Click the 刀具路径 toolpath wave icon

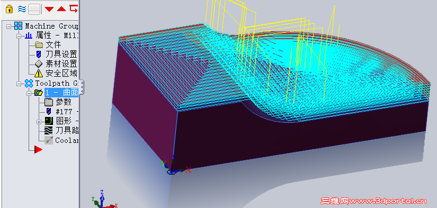[x=49, y=131]
